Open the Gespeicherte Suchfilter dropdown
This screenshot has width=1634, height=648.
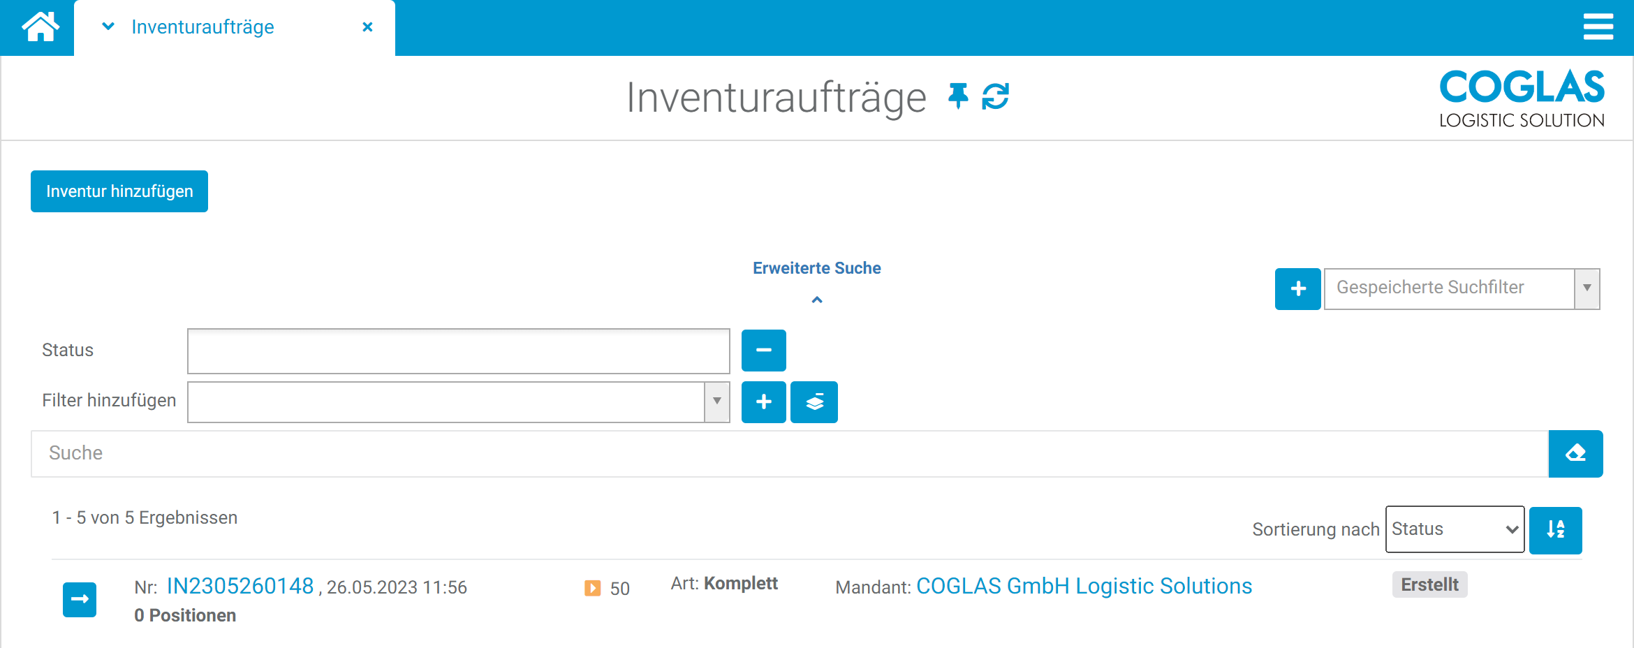tap(1588, 288)
